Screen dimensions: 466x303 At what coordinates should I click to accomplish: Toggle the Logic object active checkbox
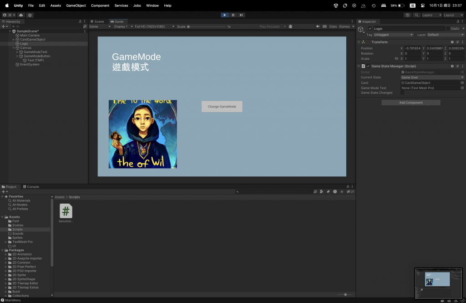pyautogui.click(x=370, y=29)
